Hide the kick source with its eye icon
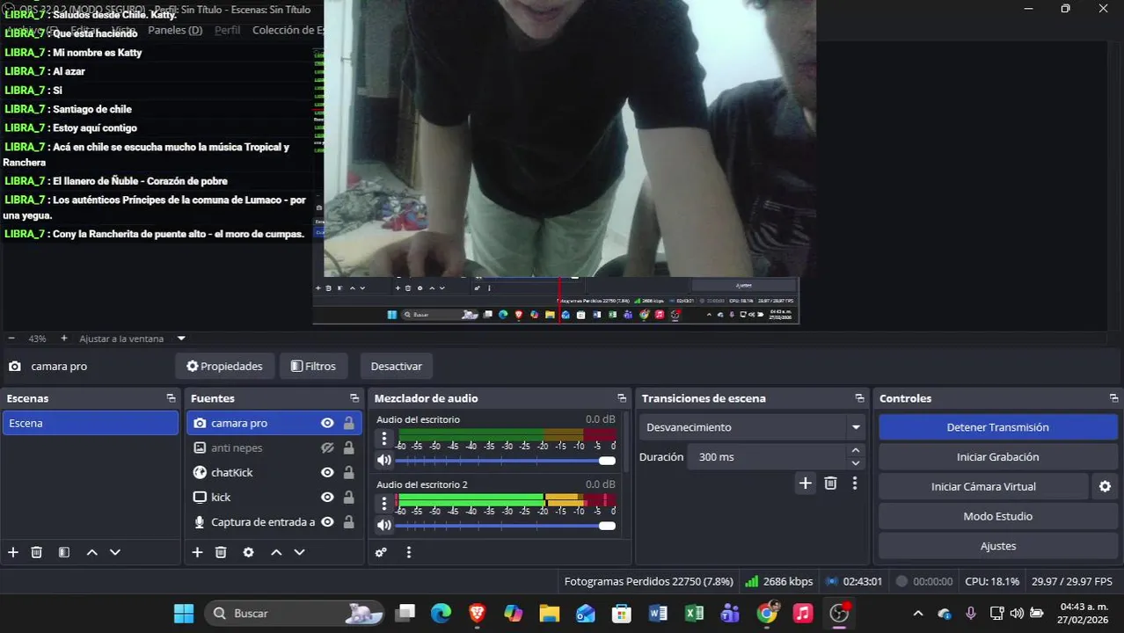This screenshot has width=1124, height=633. coord(327,497)
